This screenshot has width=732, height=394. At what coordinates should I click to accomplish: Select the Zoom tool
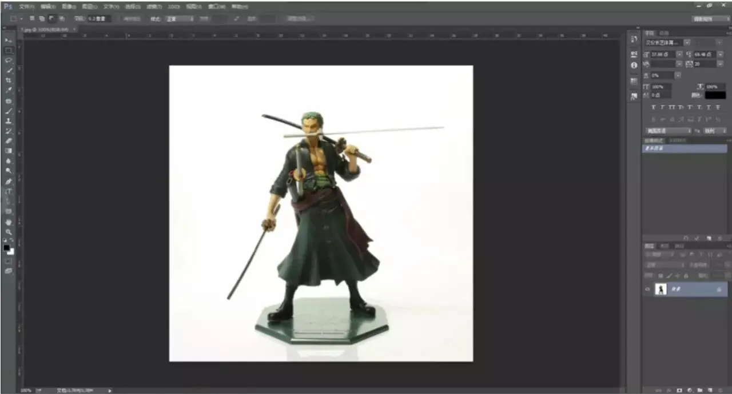click(9, 232)
